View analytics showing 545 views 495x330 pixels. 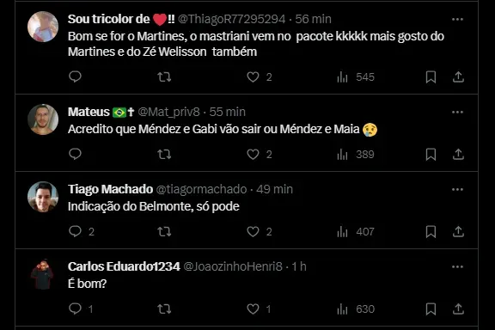tap(356, 76)
